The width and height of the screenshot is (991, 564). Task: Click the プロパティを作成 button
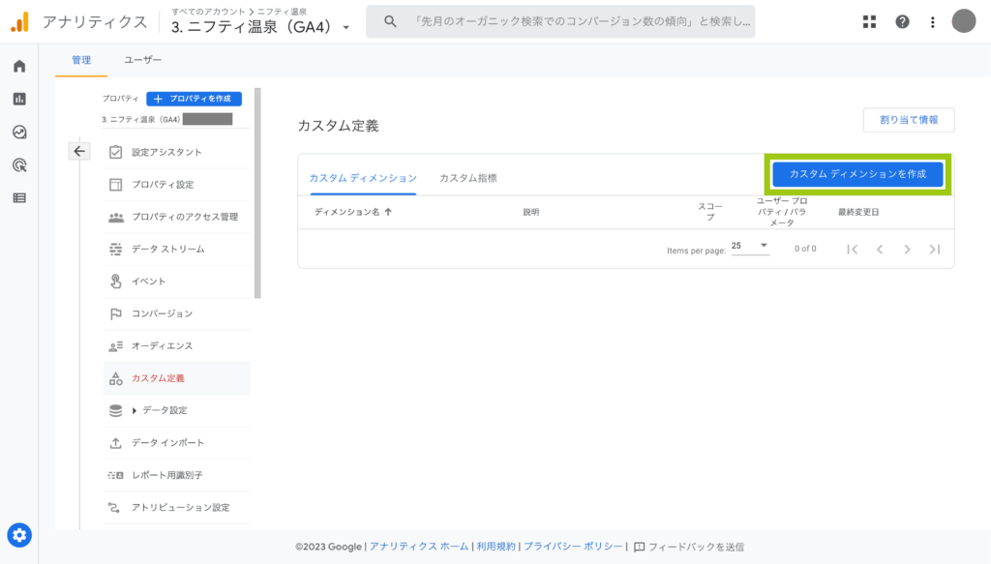(x=194, y=99)
